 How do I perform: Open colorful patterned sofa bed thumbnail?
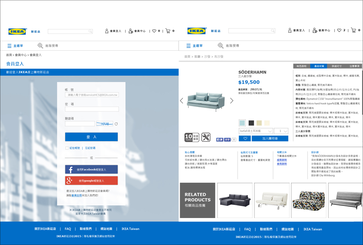click(x=309, y=200)
